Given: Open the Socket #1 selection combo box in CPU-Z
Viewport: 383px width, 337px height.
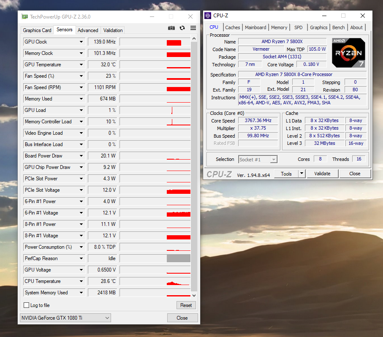Looking at the screenshot, I should tap(258, 160).
